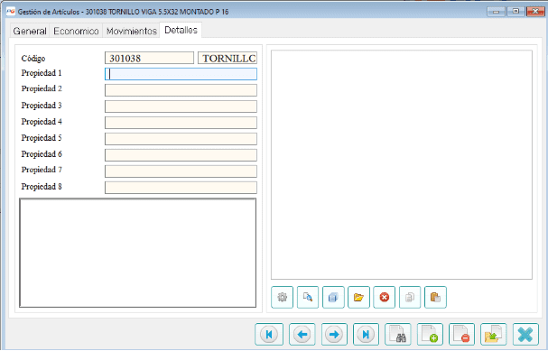This screenshot has height=351, width=548.
Task: Close the Gestión de Artículos window via title bar
Action: tap(535, 12)
